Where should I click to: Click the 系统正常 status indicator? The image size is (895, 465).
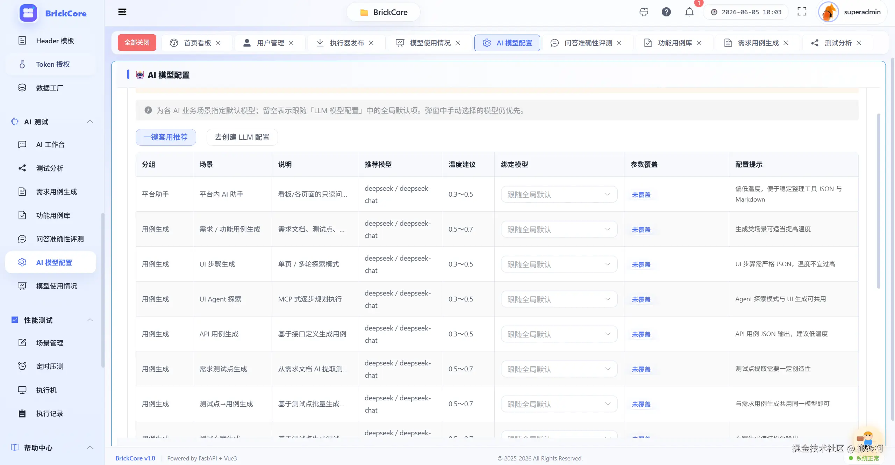click(864, 458)
